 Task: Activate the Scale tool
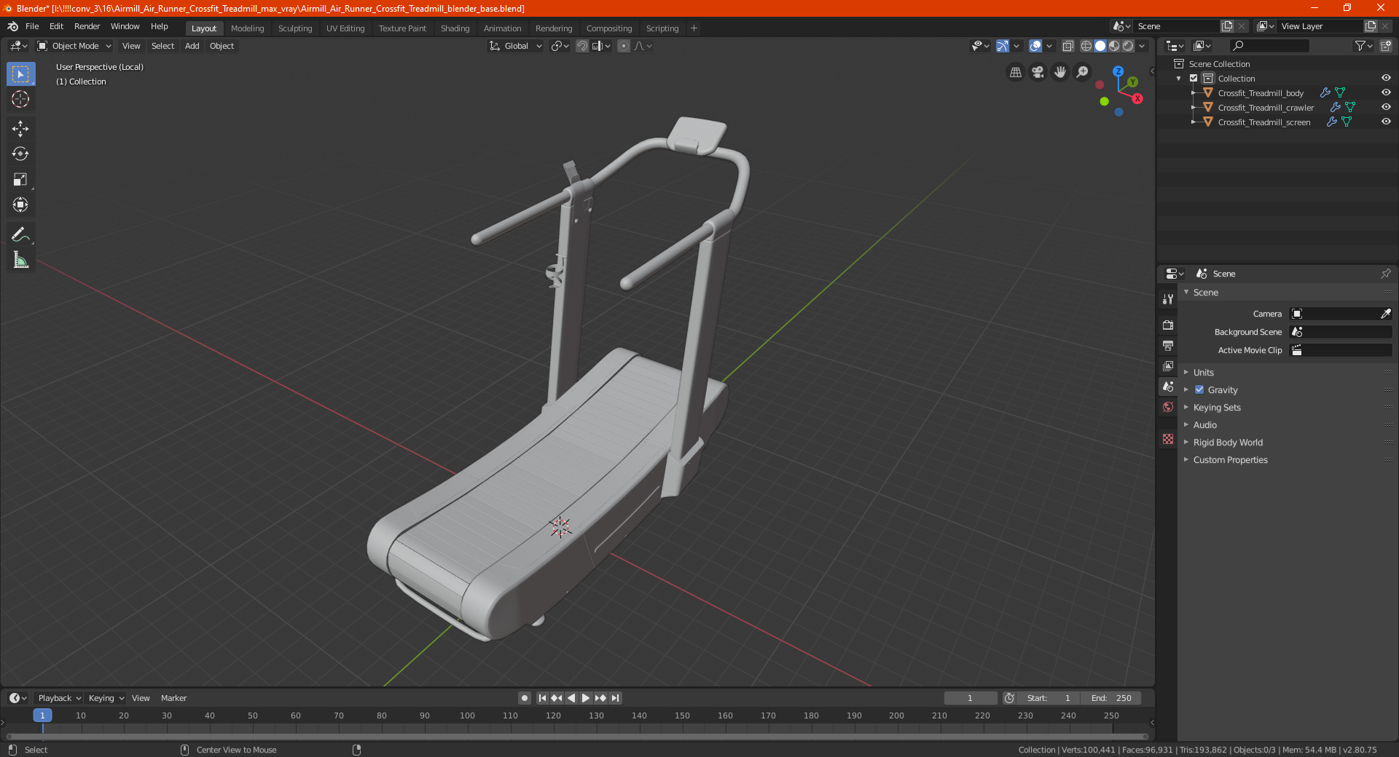tap(20, 179)
